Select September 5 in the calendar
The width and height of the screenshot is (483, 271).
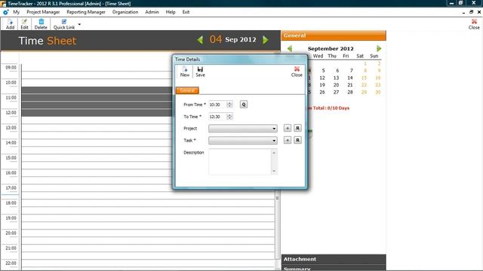pyautogui.click(x=323, y=71)
